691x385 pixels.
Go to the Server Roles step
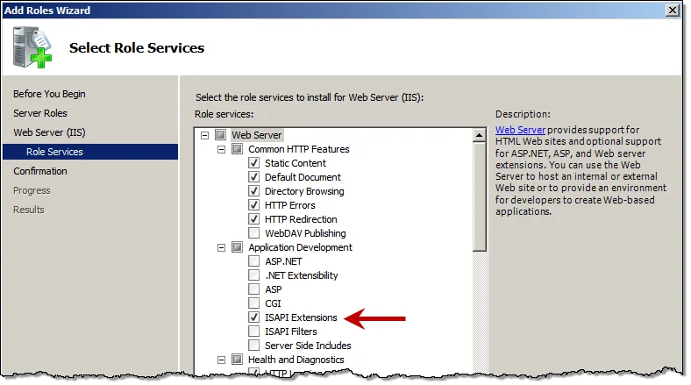(40, 113)
